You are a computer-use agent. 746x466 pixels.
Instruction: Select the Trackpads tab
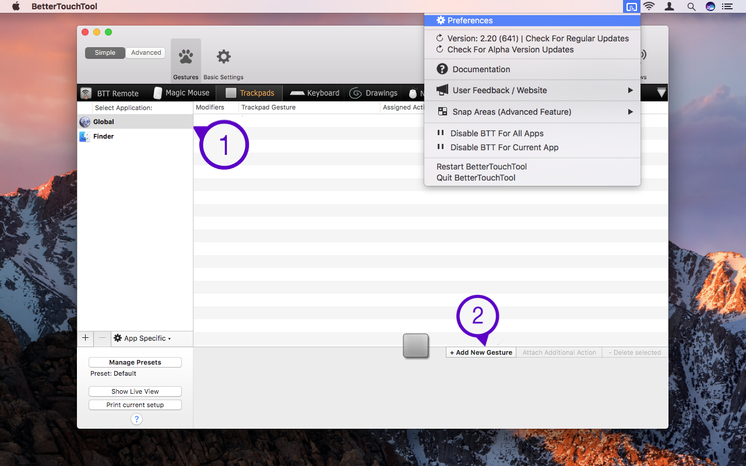point(249,93)
